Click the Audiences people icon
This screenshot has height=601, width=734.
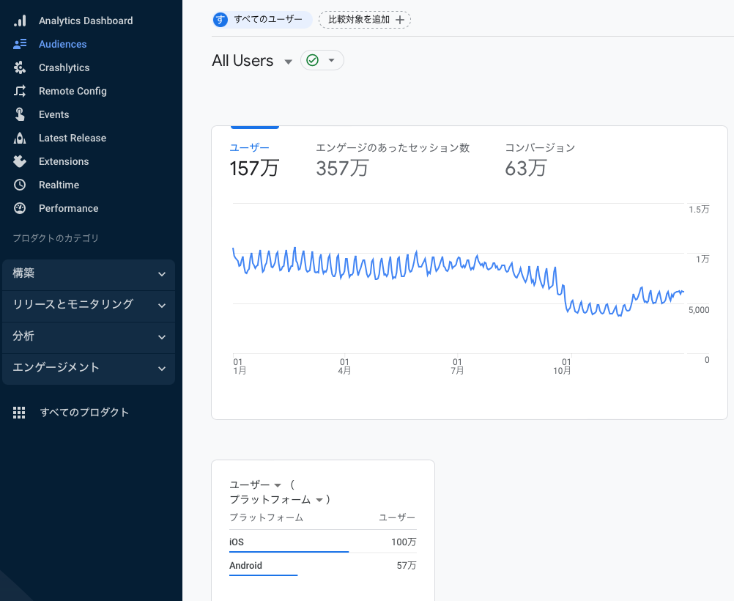[x=20, y=44]
